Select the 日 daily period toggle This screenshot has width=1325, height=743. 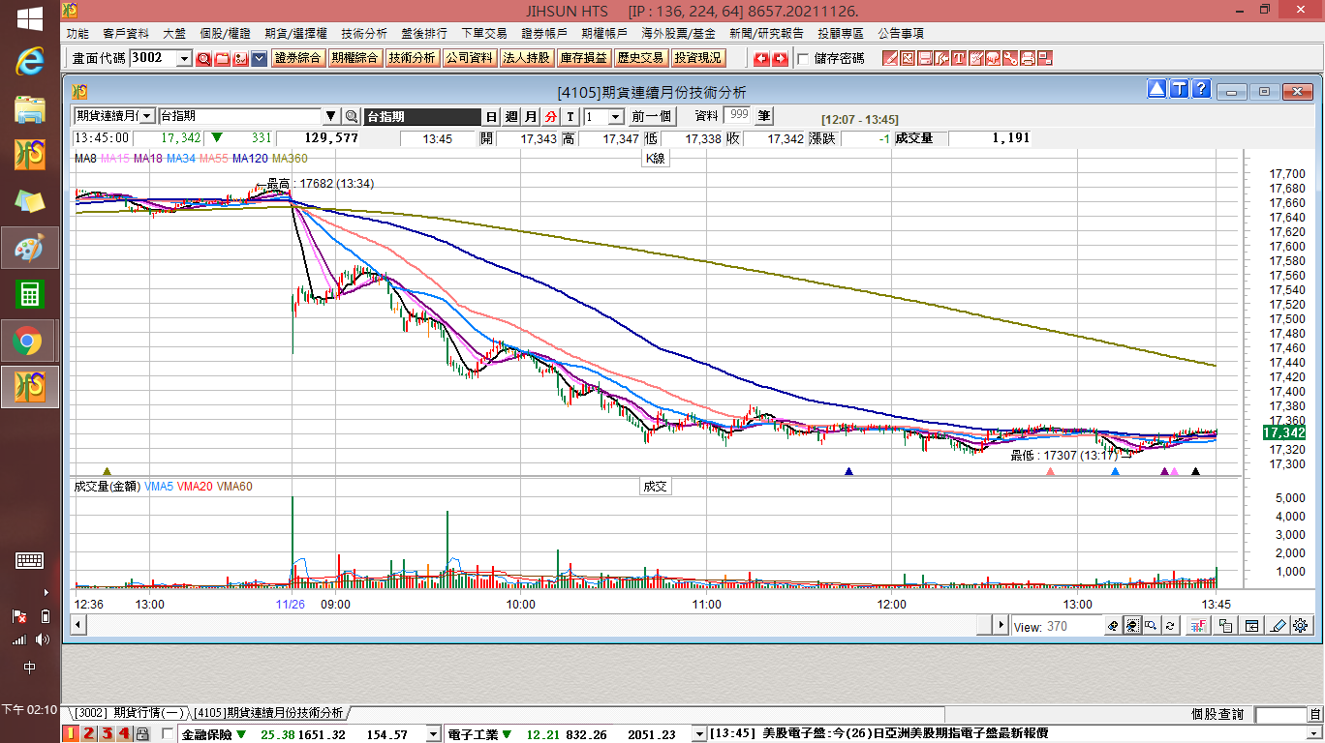[491, 117]
